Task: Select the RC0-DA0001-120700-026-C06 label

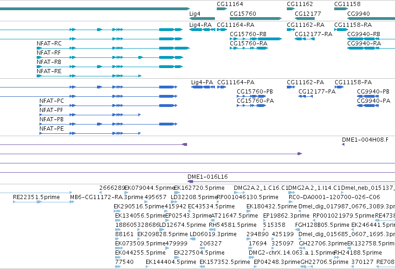Action: 334,197
